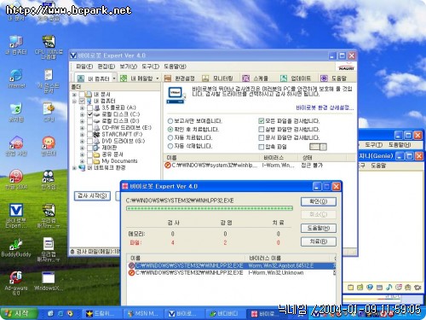The width and height of the screenshot is (426, 320).
Task: Enable 문서 파일만 검사합니다 checkbox
Action: coord(262,138)
